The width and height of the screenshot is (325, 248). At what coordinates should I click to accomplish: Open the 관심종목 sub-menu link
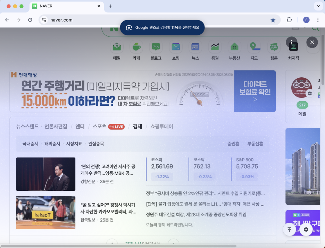point(96,144)
